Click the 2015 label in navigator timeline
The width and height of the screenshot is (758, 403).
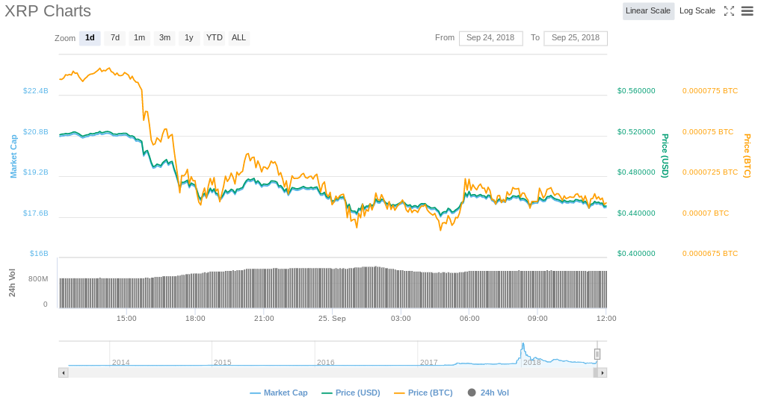click(222, 363)
